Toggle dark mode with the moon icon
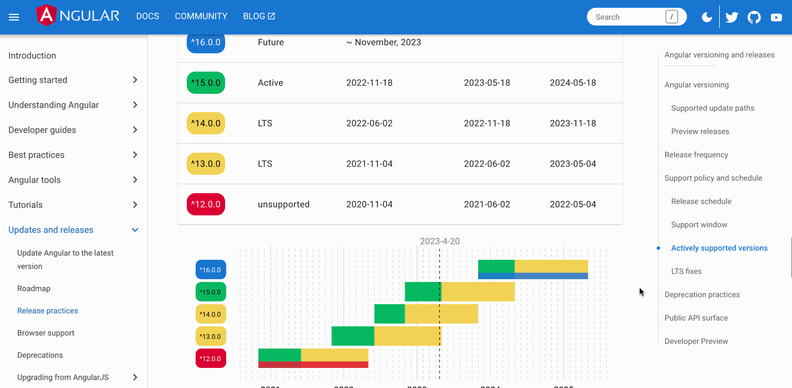792x388 pixels. pos(706,17)
